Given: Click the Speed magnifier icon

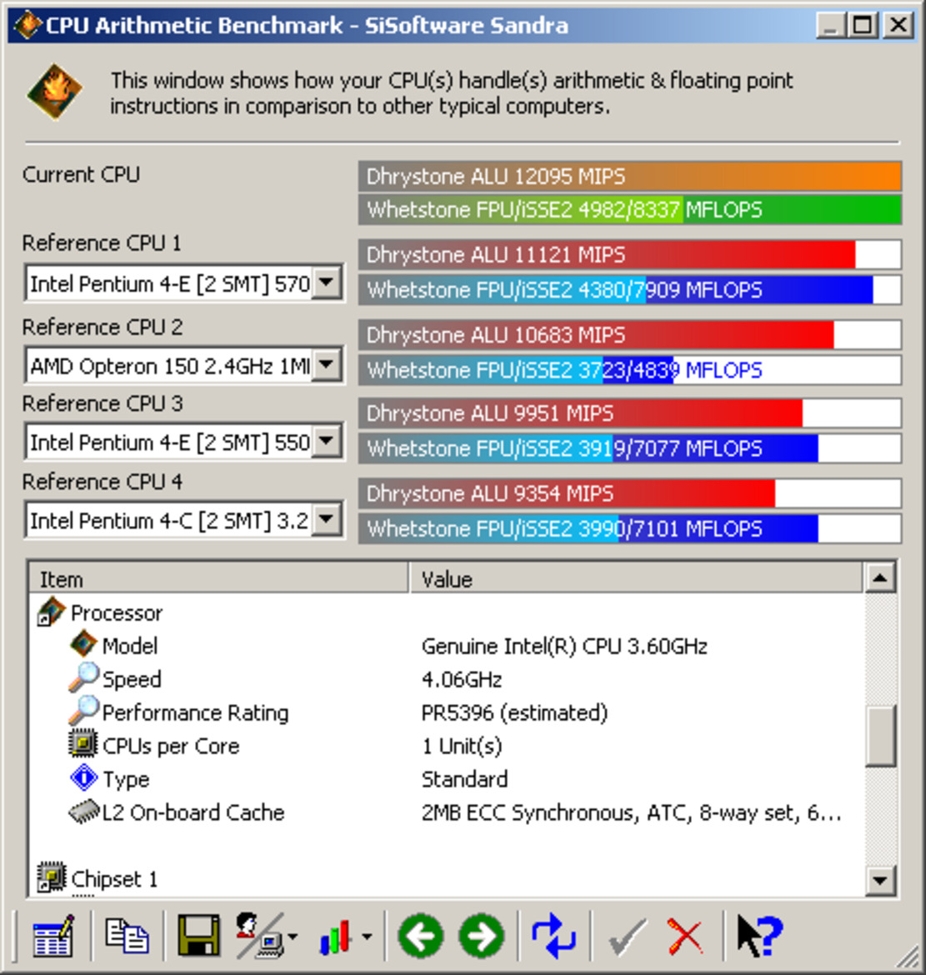Looking at the screenshot, I should 83,677.
